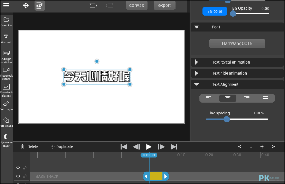
Task: Add text layer from sidebar
Action: pos(6,39)
